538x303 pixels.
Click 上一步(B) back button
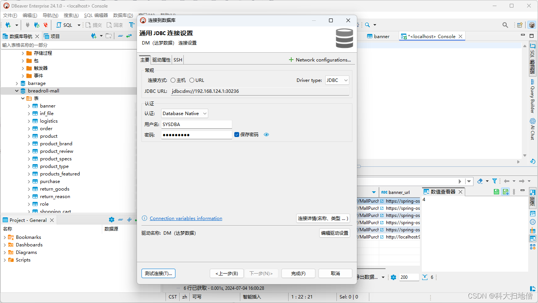coord(227,274)
